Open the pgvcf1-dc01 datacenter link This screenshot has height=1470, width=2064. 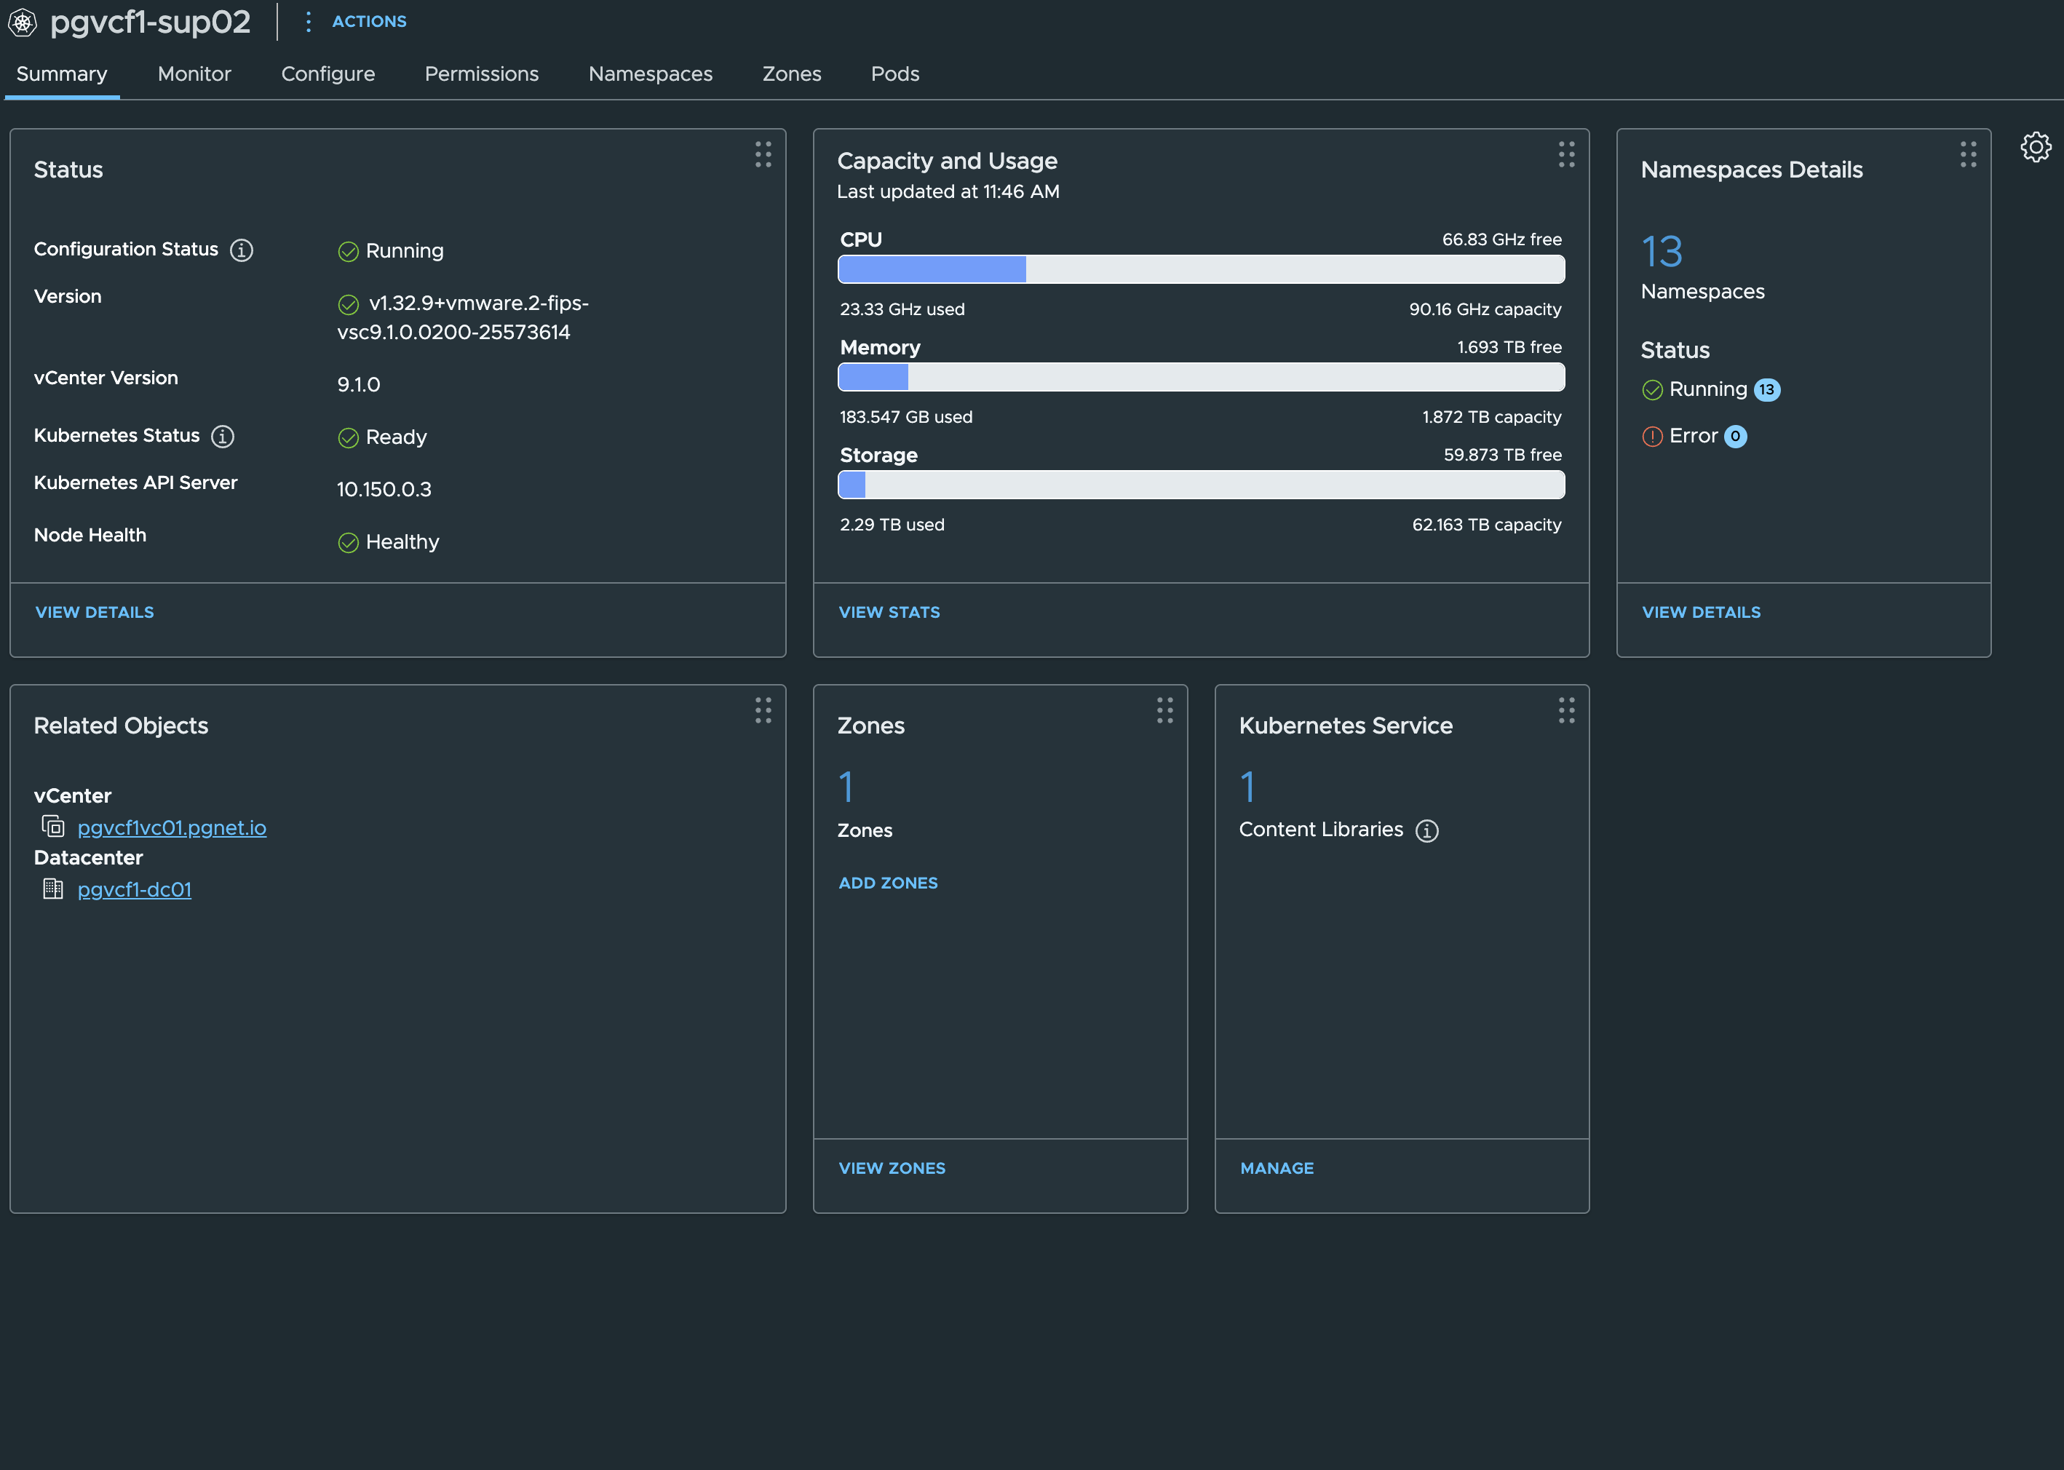134,889
